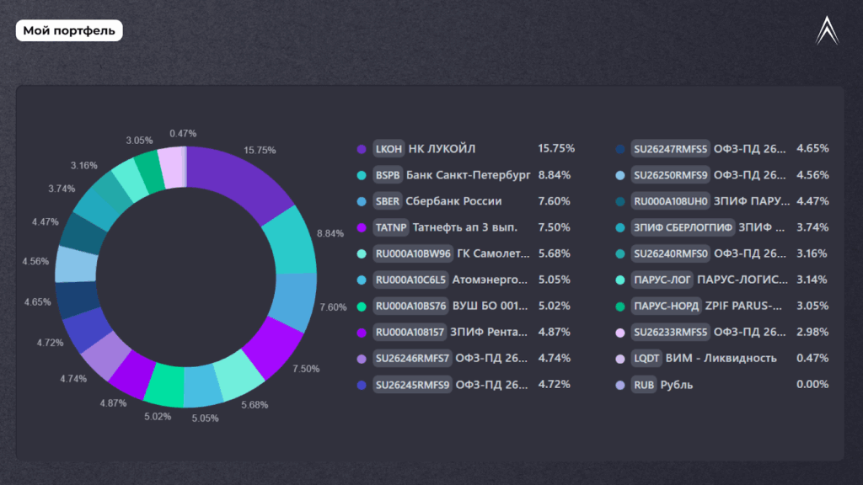Click the RU000A10BW96 ticker badge
Image resolution: width=863 pixels, height=485 pixels.
[x=413, y=253]
